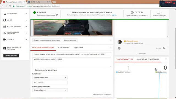Open the Категория dropdown Компьютерные игры
176x99 pixels.
click(x=50, y=78)
